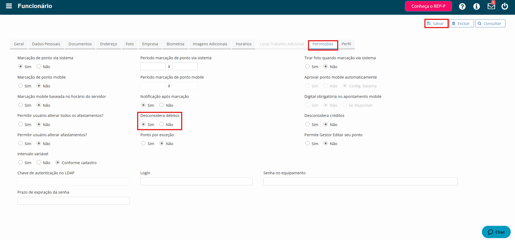This screenshot has width=515, height=240.
Task: Click the Funcionário page title
Action: pyautogui.click(x=35, y=6)
